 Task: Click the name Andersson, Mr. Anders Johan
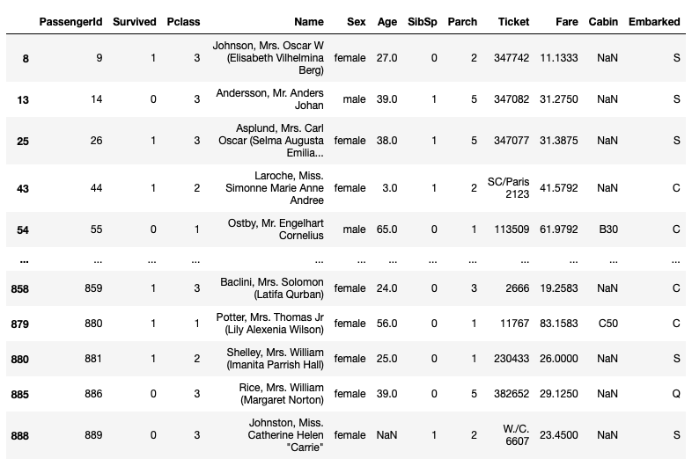[269, 99]
